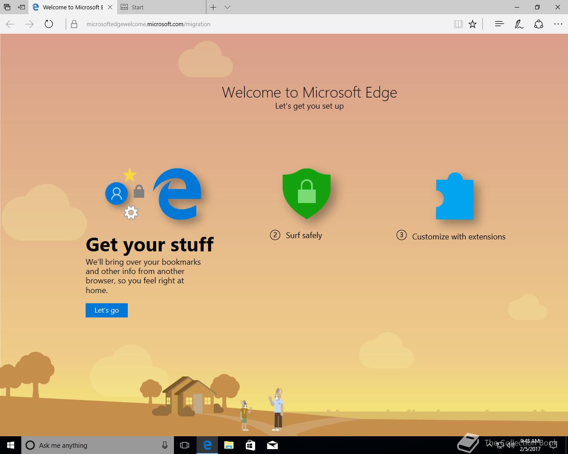Click the blue user profile icon
The image size is (568, 454).
click(117, 193)
